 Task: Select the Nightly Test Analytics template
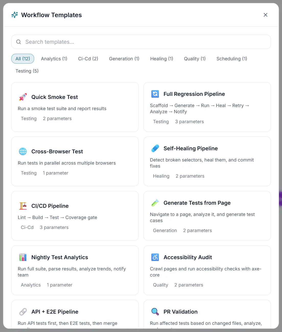[x=75, y=270]
